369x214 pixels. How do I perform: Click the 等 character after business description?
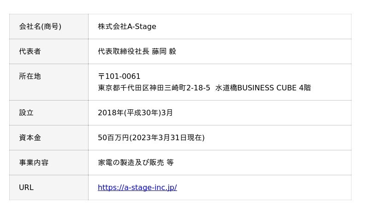[170, 162]
